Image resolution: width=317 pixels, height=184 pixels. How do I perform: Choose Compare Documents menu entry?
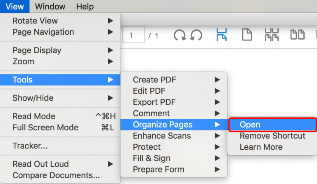[x=56, y=175]
